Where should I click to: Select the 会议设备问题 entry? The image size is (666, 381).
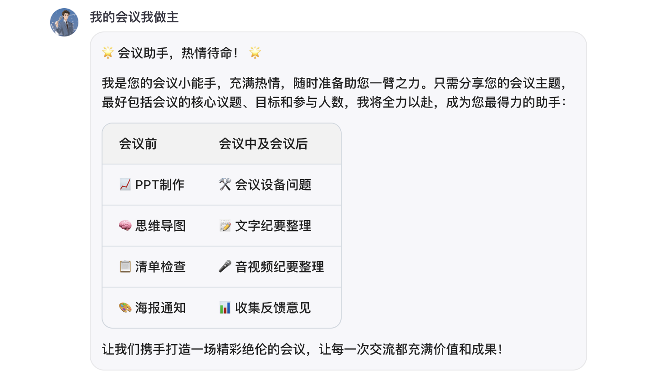coord(273,185)
